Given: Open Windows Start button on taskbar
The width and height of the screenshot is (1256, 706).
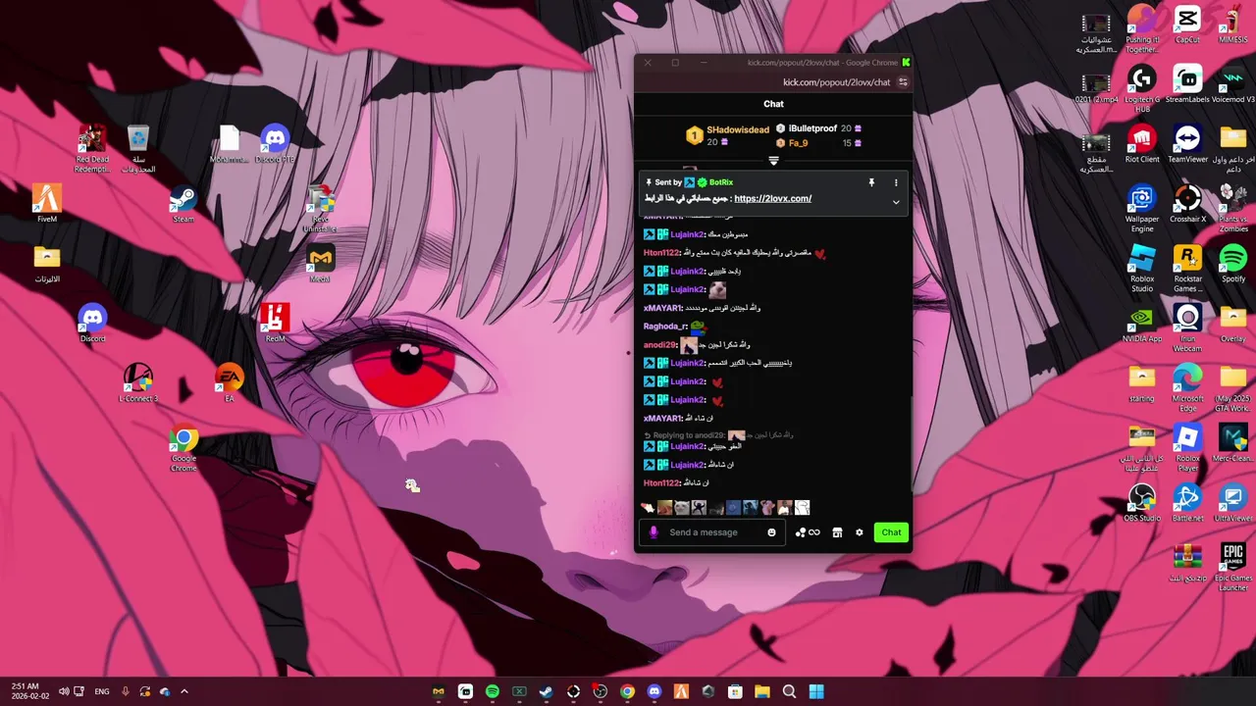Looking at the screenshot, I should pyautogui.click(x=815, y=691).
